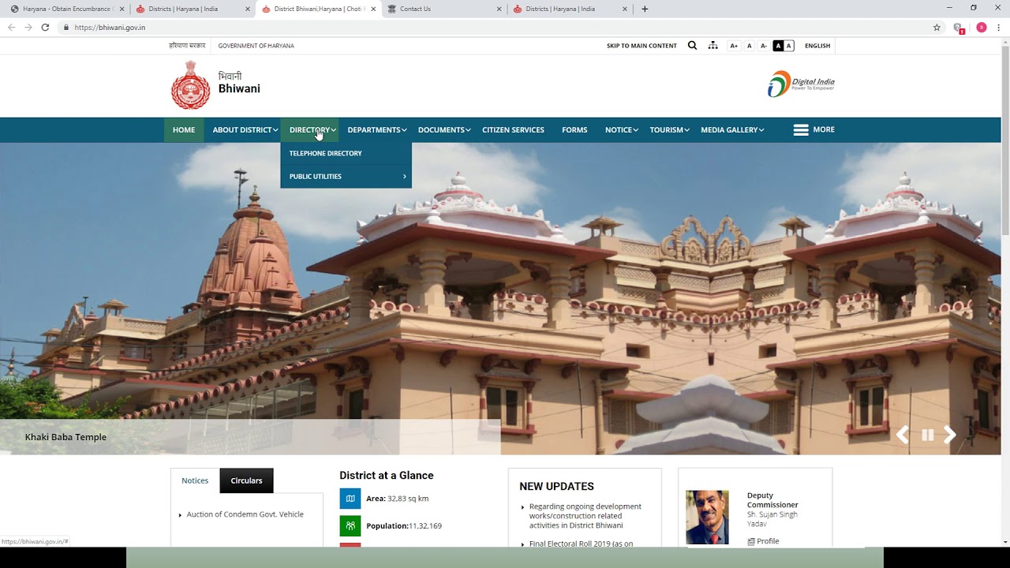This screenshot has width=1010, height=568.
Task: Click the Deputy Commissioner photo
Action: click(x=707, y=518)
